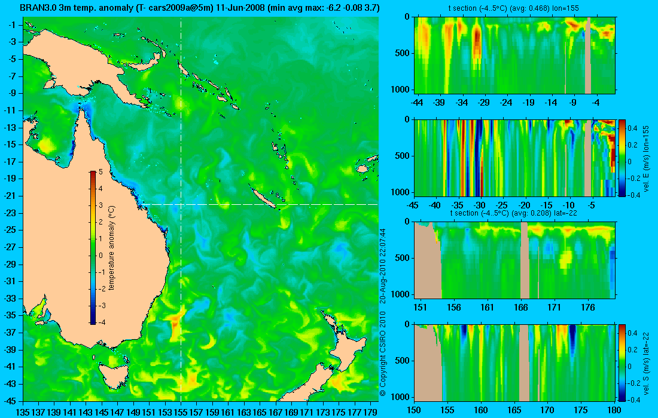
Task: Click the 'vel. S (m/s) lat=-22' label
Action: 646,362
